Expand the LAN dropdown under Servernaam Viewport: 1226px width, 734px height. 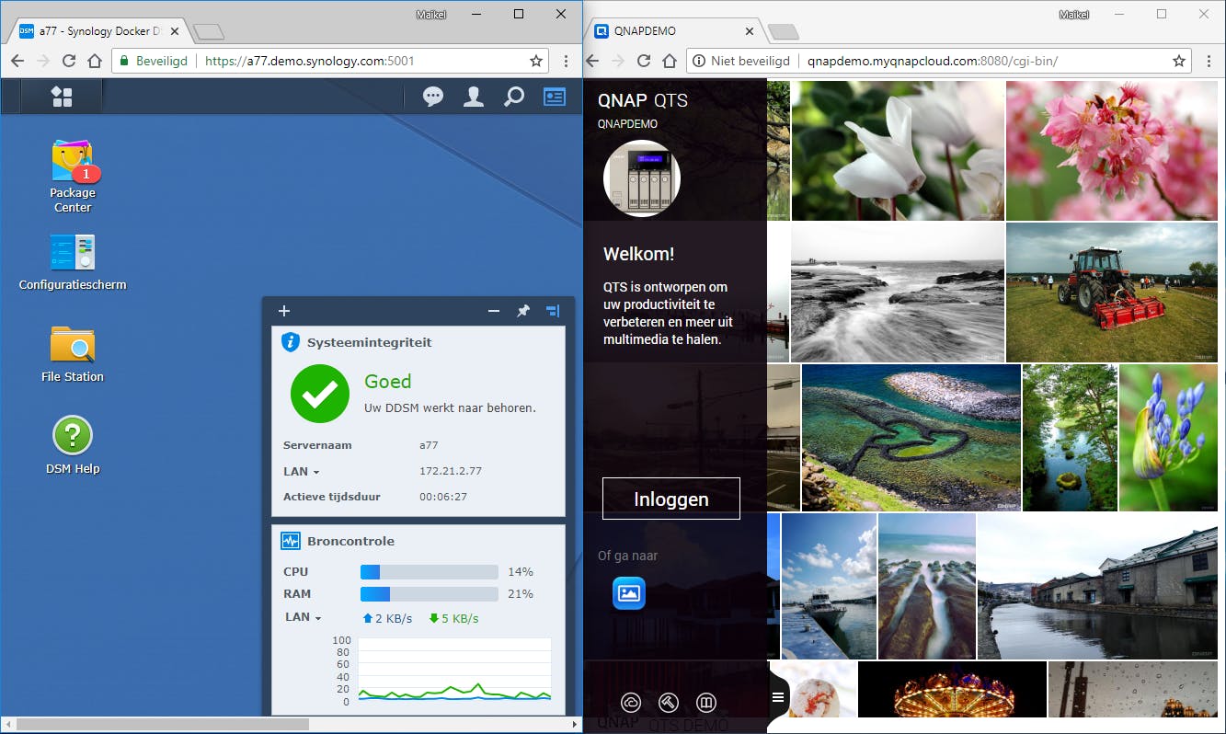[302, 472]
